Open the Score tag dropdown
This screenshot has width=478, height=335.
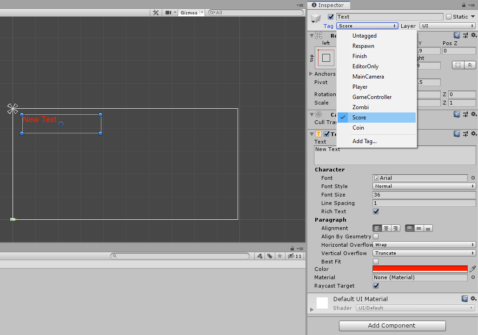(367, 26)
